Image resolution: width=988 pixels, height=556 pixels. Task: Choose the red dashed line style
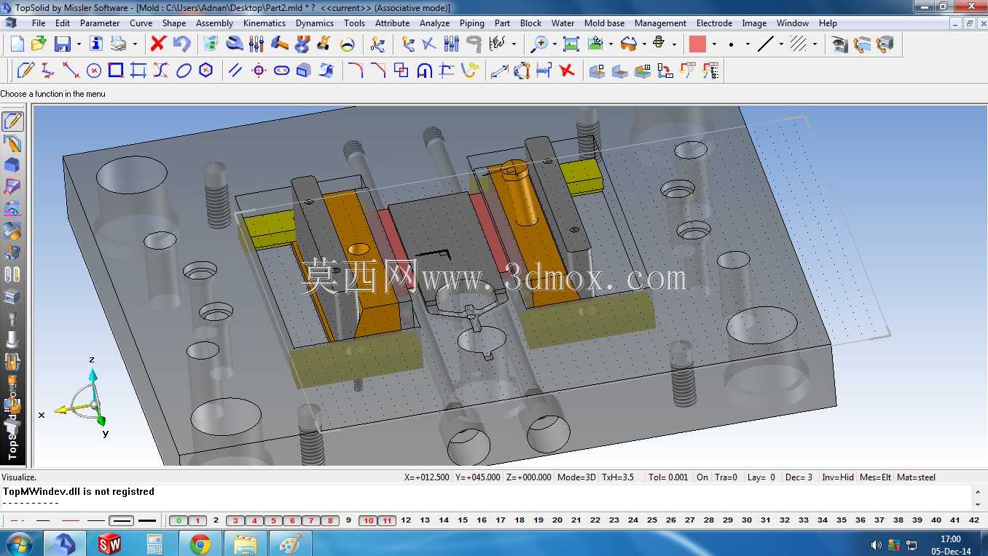[x=18, y=520]
